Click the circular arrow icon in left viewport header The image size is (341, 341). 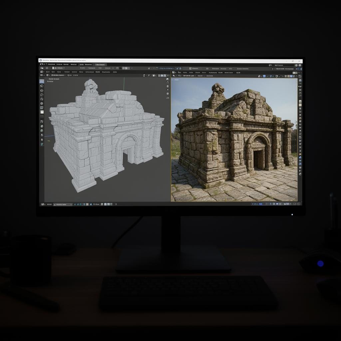click(x=144, y=76)
